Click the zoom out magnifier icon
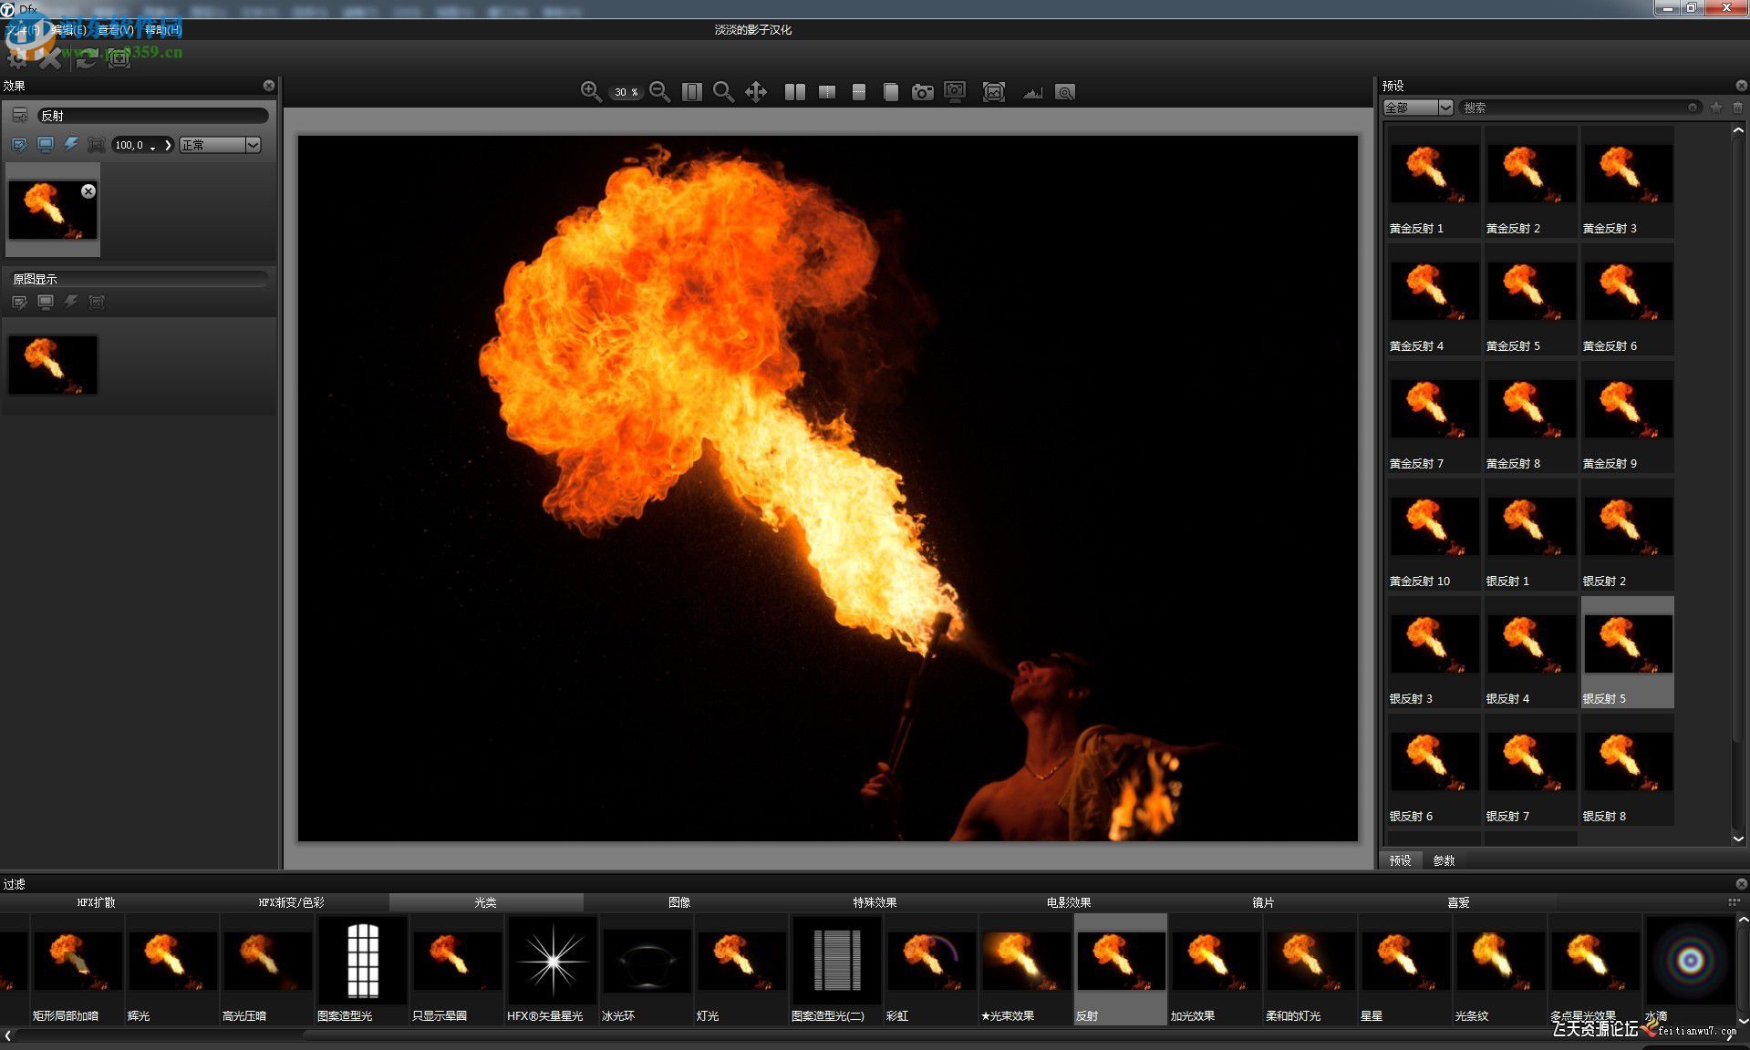The width and height of the screenshot is (1750, 1050). (659, 92)
